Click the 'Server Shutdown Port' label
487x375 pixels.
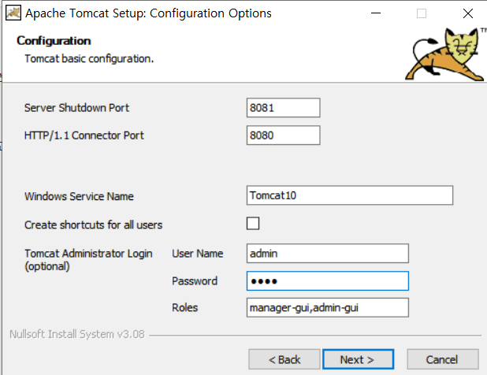pyautogui.click(x=76, y=108)
